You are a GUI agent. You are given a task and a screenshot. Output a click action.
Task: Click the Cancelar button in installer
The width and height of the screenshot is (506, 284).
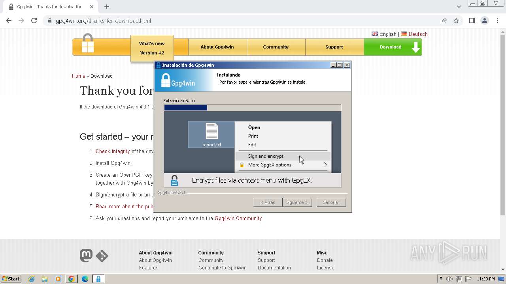(331, 202)
